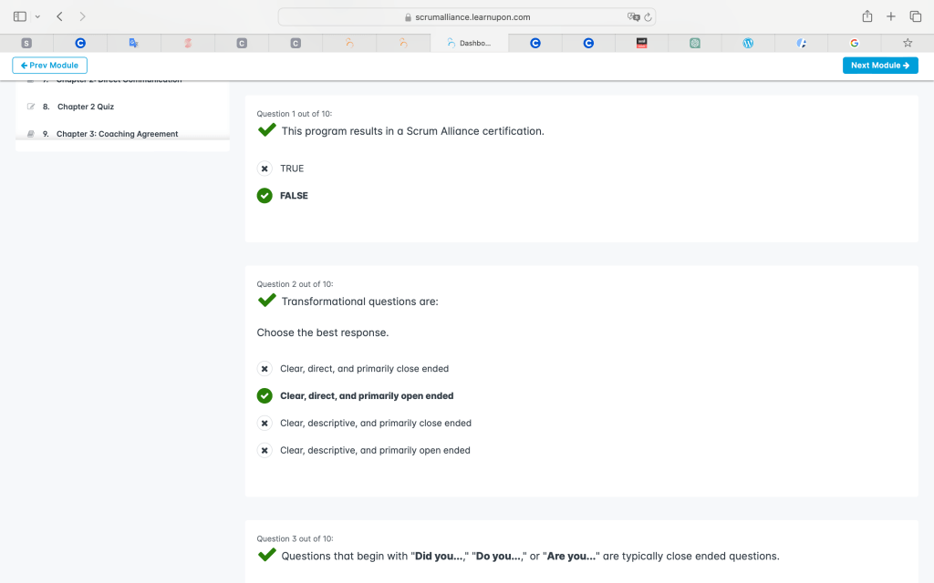Choose "Clear, descriptive, and primarily open ended"

265,451
